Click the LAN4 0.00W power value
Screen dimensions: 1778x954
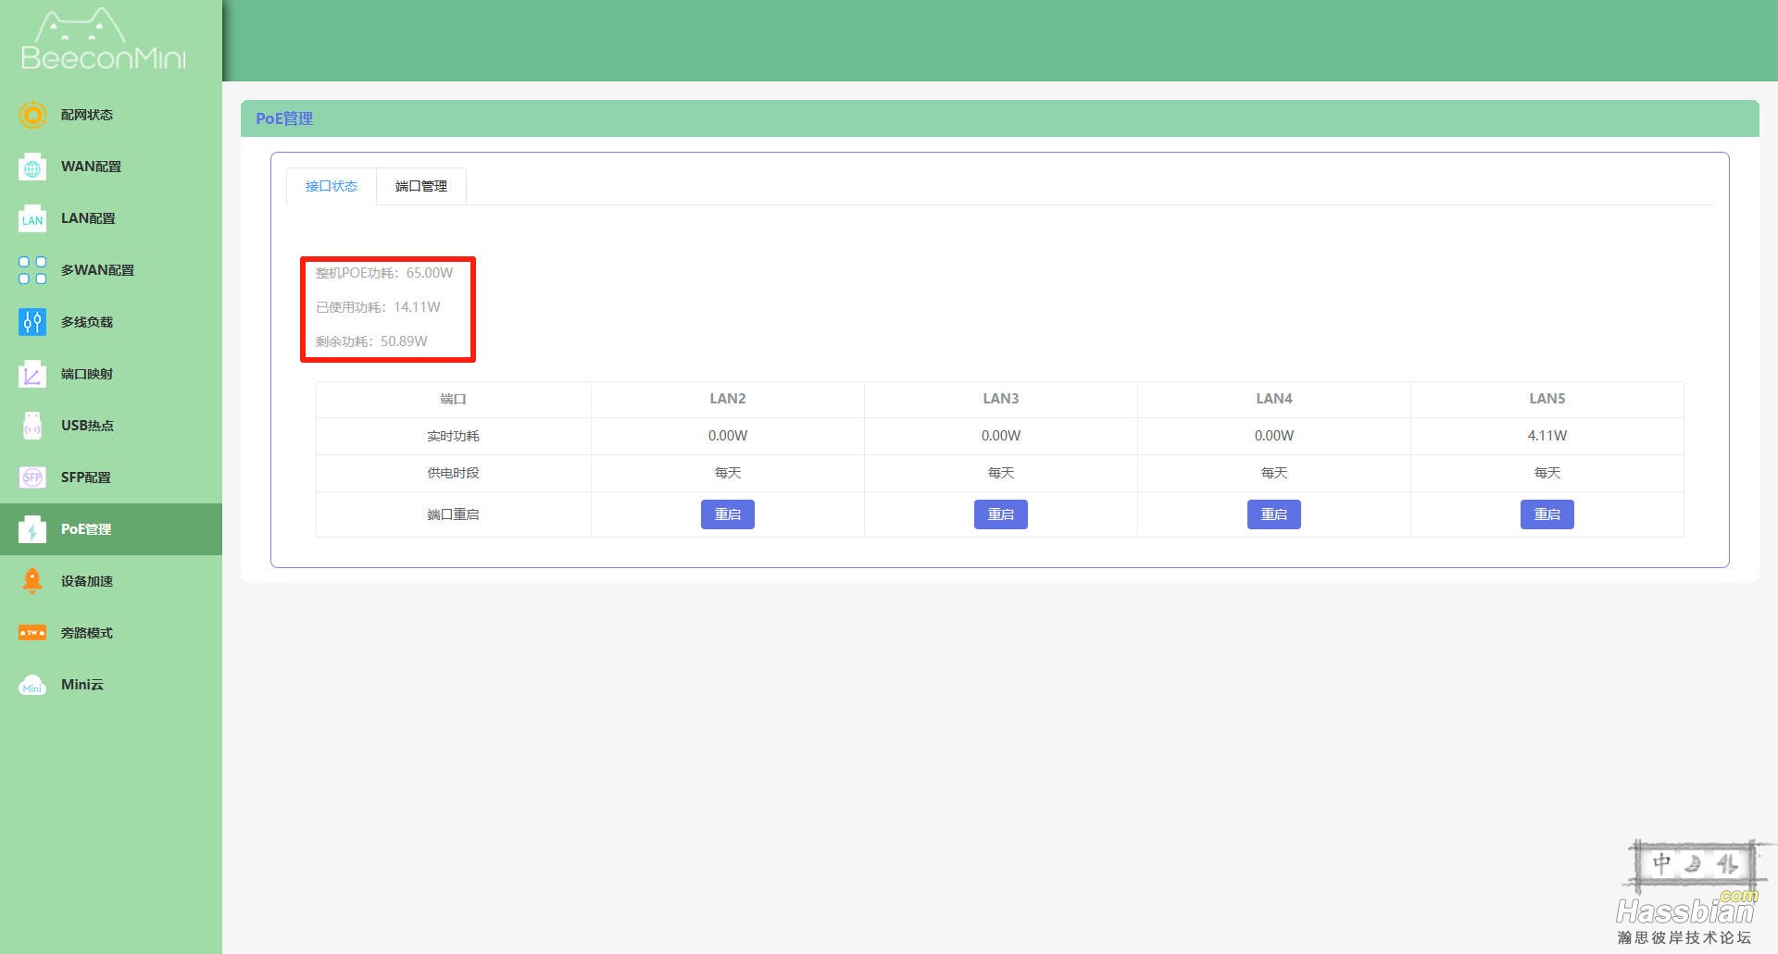(1274, 436)
